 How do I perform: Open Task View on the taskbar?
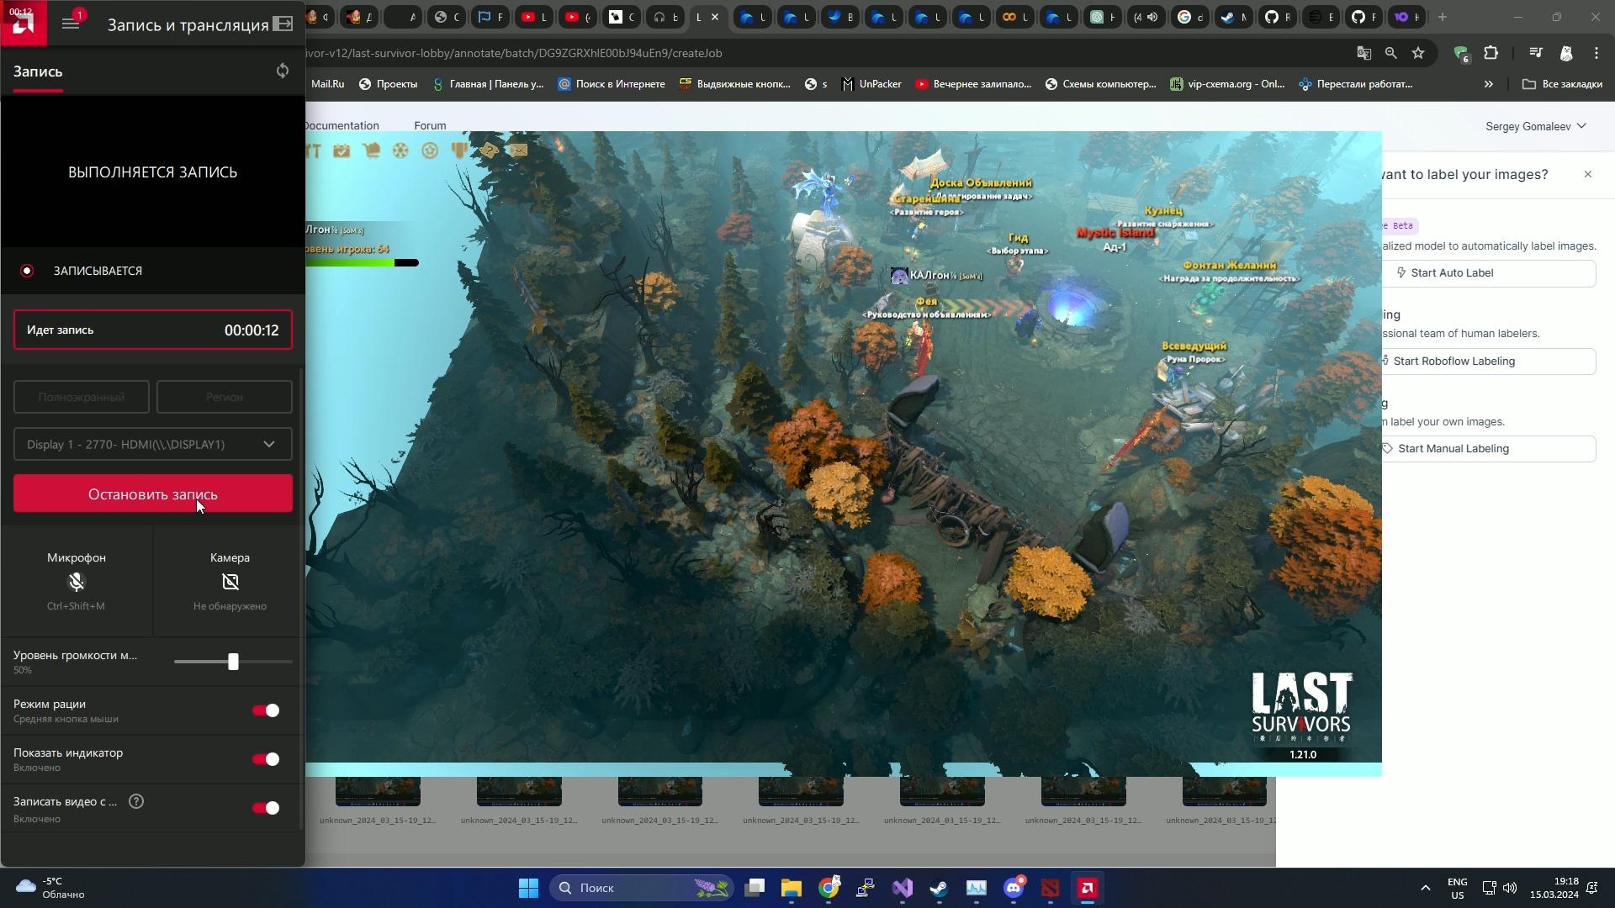(755, 888)
